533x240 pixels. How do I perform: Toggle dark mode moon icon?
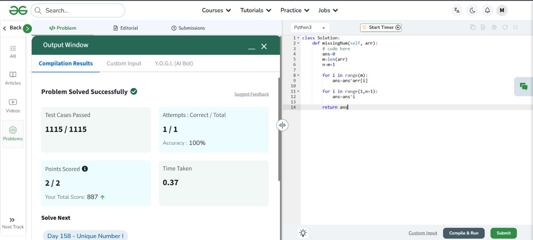click(473, 10)
